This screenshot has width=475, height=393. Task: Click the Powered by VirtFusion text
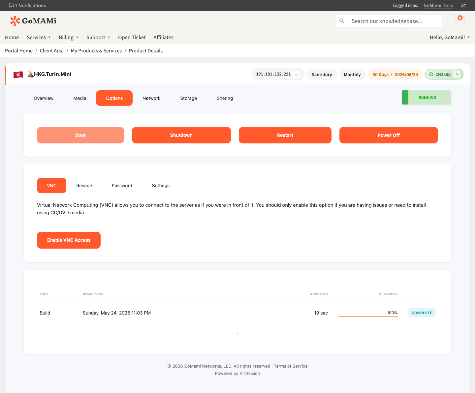[x=237, y=374]
